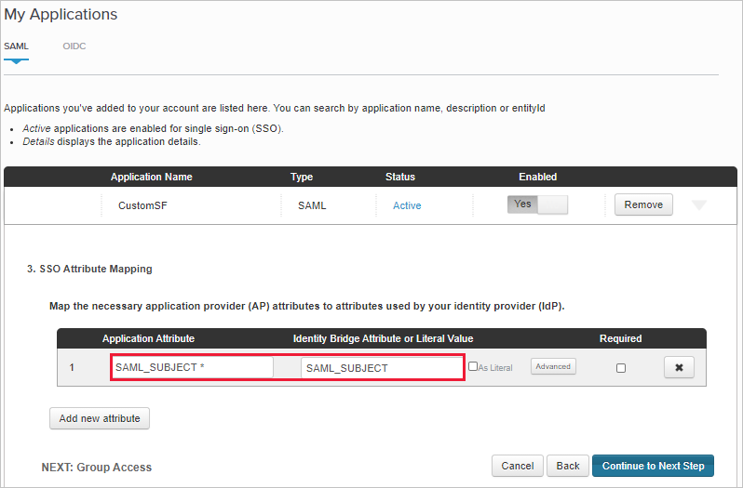Click the Status column header

pos(400,177)
